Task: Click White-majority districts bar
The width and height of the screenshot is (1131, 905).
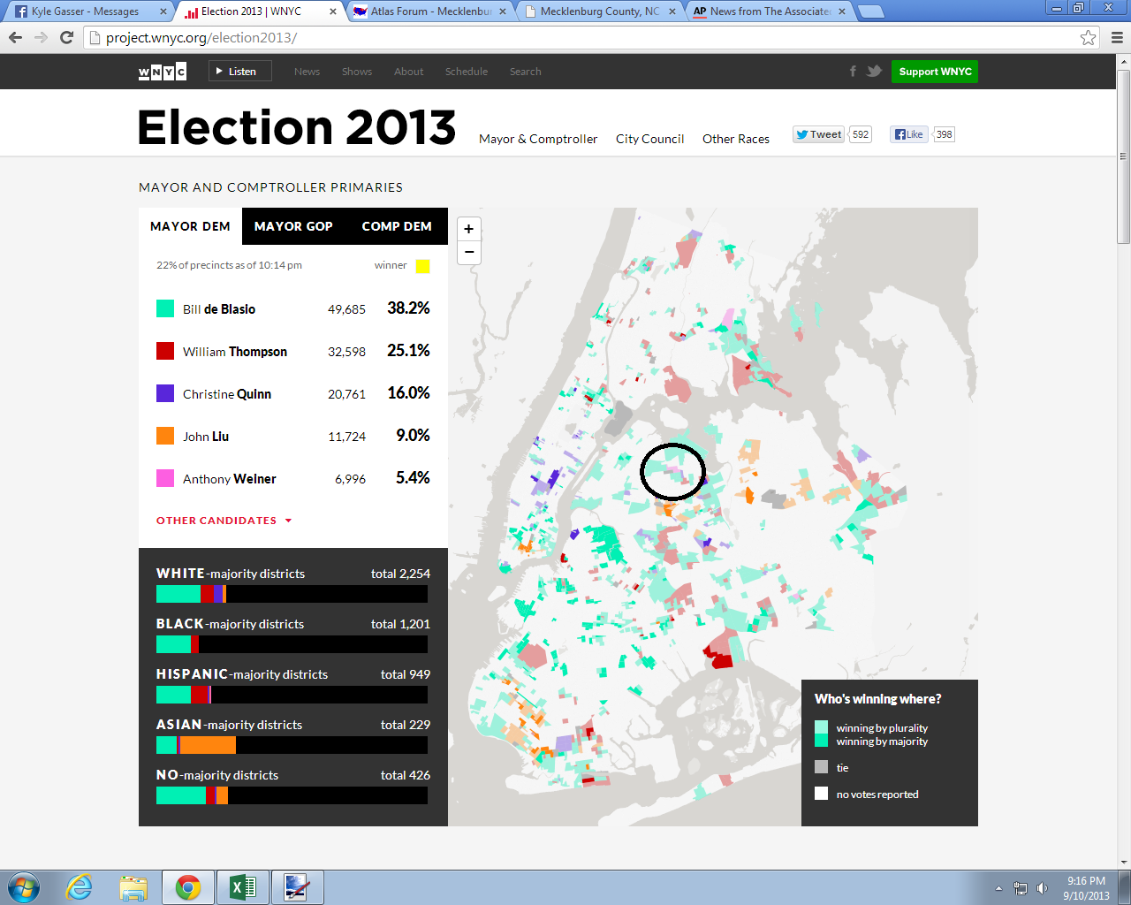Action: pyautogui.click(x=292, y=594)
